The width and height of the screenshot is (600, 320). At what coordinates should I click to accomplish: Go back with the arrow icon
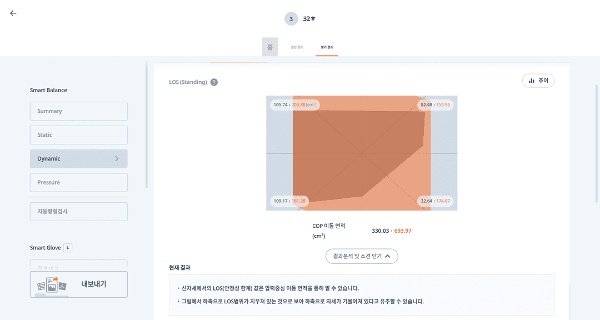13,13
